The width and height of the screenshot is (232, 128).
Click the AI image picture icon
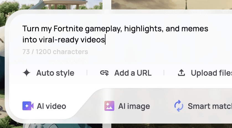pyautogui.click(x=109, y=106)
